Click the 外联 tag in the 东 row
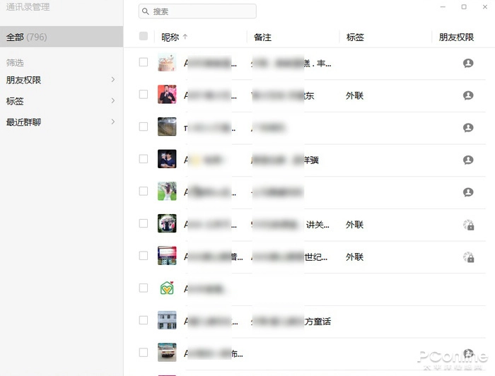 (354, 95)
